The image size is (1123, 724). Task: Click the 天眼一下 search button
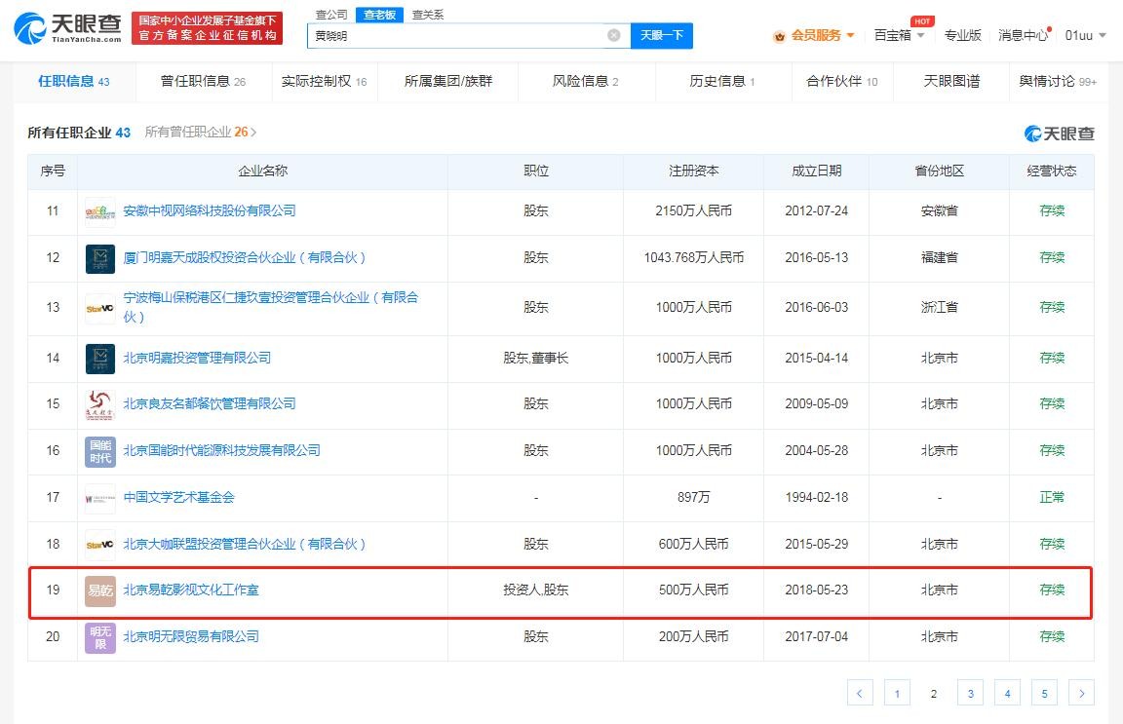click(x=662, y=35)
